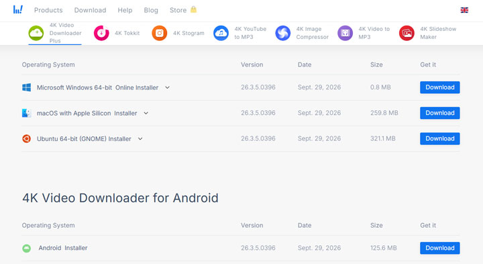Click the orange 4K Stogram camera icon
This screenshot has width=483, height=264.
(x=159, y=33)
